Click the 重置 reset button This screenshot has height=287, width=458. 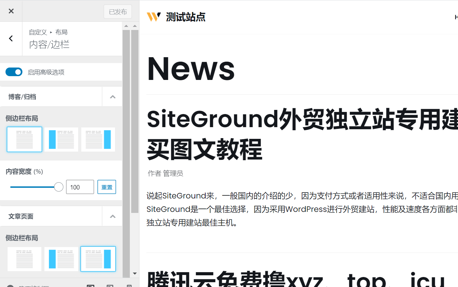(x=107, y=187)
